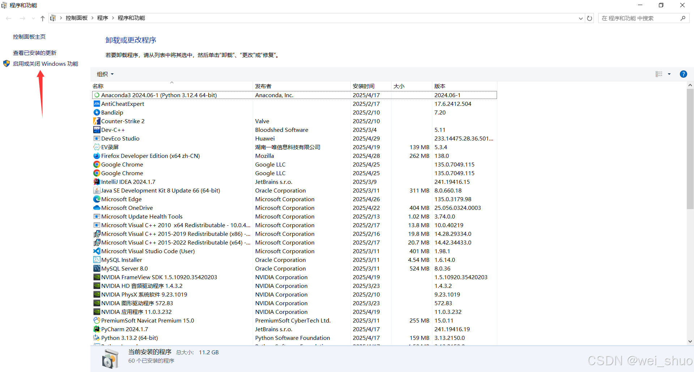Click the NVIDIA FrameView SDK icon

[x=97, y=277]
